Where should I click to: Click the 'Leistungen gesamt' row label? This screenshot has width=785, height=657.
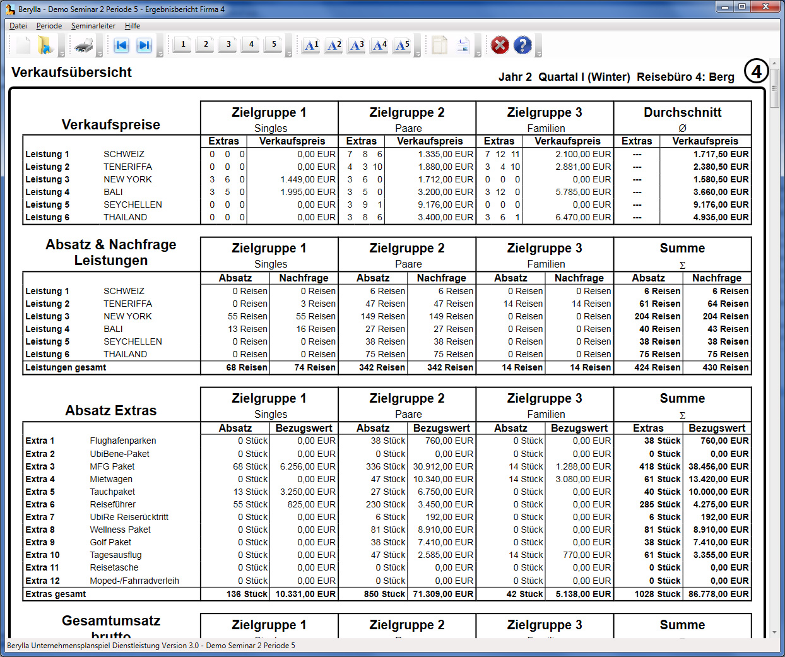click(66, 367)
